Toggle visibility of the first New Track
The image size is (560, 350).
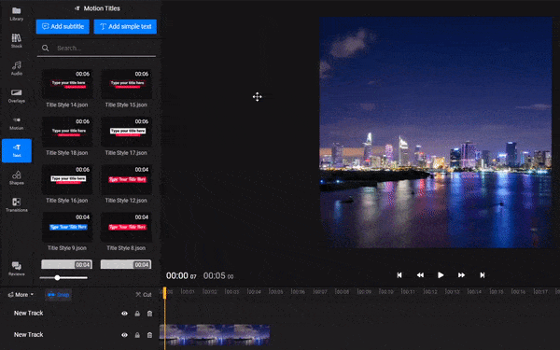(125, 314)
